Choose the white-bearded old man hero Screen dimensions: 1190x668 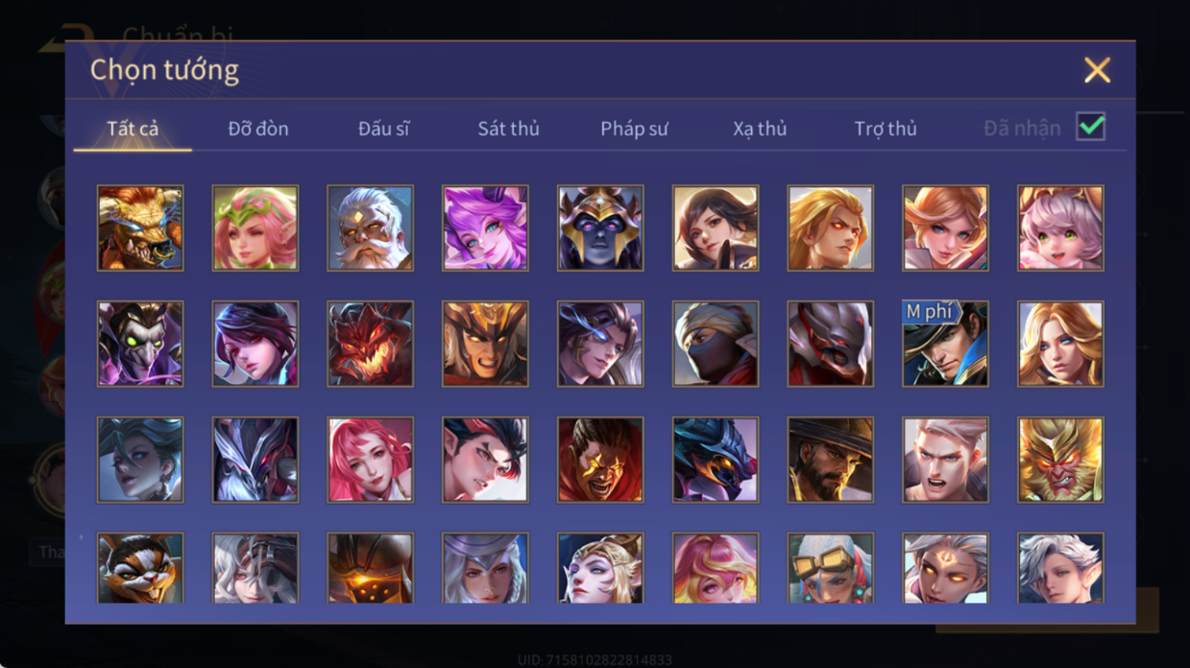(x=370, y=228)
